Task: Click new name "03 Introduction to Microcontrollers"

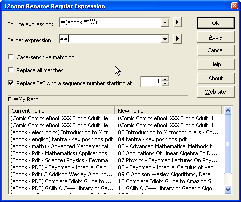Action: tap(168, 132)
